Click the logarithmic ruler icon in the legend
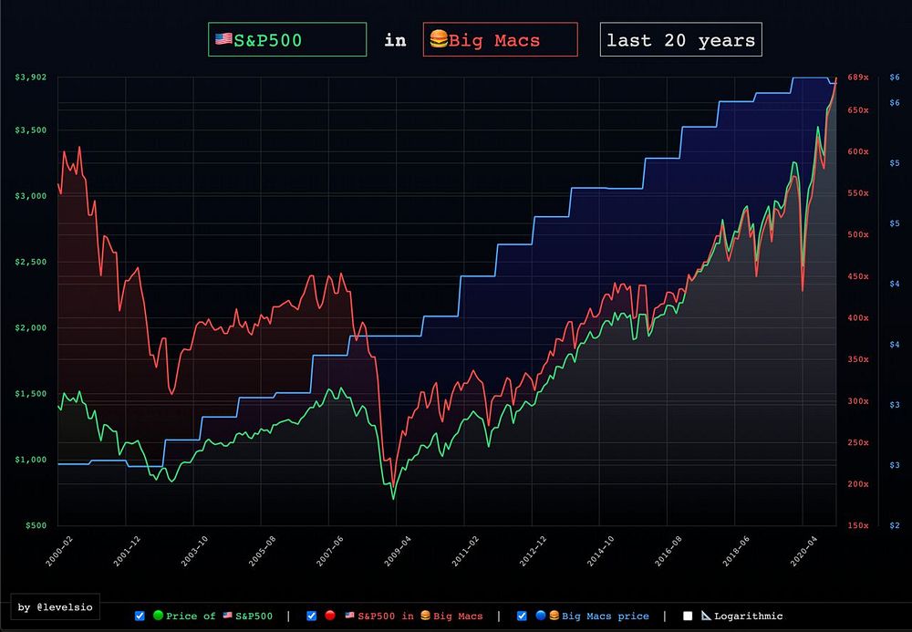The height and width of the screenshot is (632, 912). [x=706, y=616]
